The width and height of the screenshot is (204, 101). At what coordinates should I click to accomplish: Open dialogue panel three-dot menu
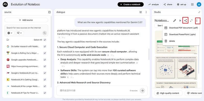(x=146, y=12)
